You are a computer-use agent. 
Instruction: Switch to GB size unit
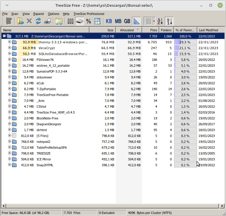point(127,21)
